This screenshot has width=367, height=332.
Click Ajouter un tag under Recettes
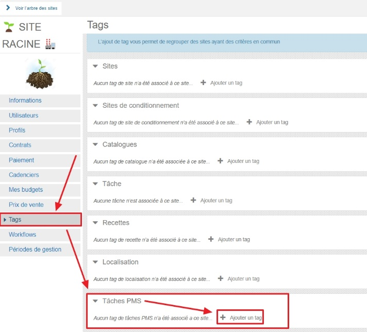coord(233,239)
